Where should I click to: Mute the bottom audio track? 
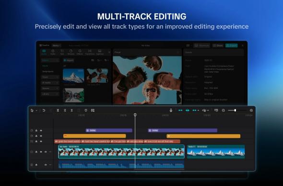coord(46,165)
